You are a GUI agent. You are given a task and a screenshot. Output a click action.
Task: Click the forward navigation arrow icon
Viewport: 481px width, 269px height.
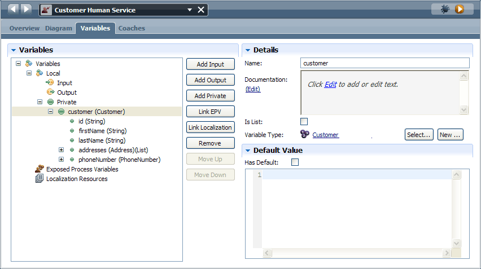27,9
